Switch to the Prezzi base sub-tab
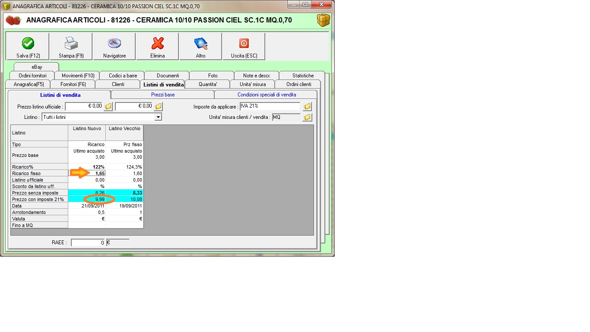The width and height of the screenshot is (590, 332). coord(163,95)
